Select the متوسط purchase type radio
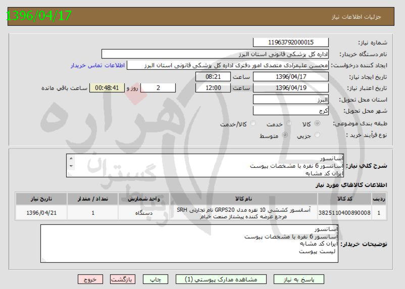Image resolution: width=405 pixels, height=289 pixels. (x=285, y=135)
